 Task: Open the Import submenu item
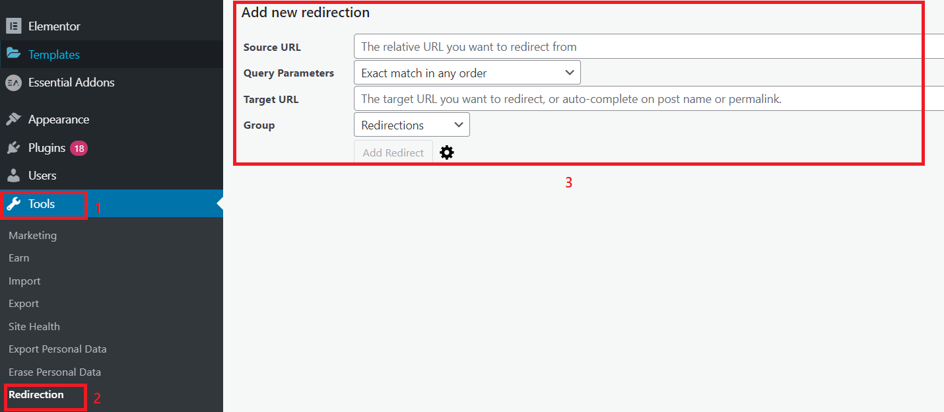(x=24, y=281)
